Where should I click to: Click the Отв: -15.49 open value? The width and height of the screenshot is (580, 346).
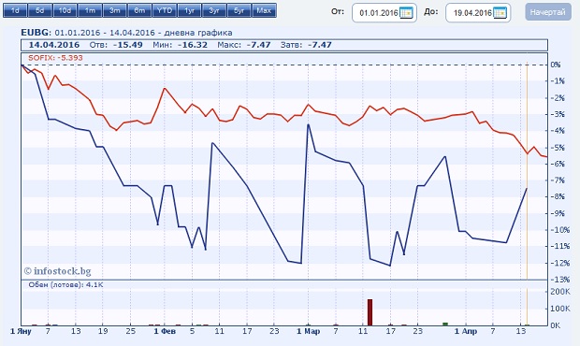coord(116,45)
